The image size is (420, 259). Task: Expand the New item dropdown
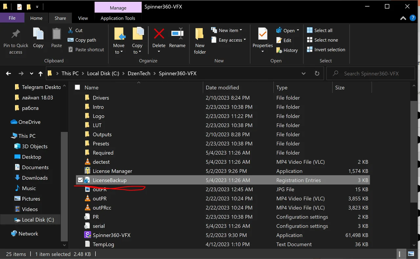[226, 30]
